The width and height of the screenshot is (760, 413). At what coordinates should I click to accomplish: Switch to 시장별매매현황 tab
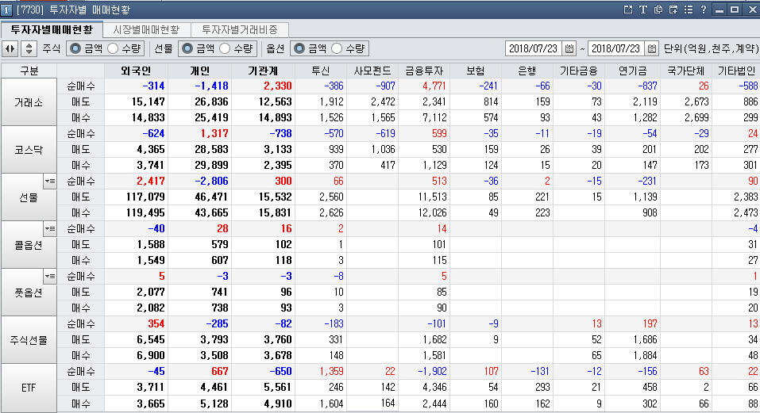point(145,29)
